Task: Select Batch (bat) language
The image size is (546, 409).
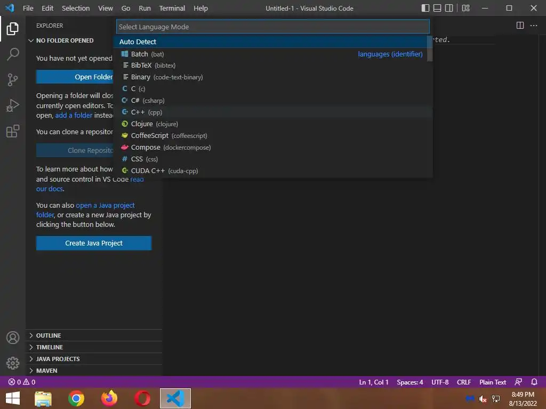Action: pos(272,54)
